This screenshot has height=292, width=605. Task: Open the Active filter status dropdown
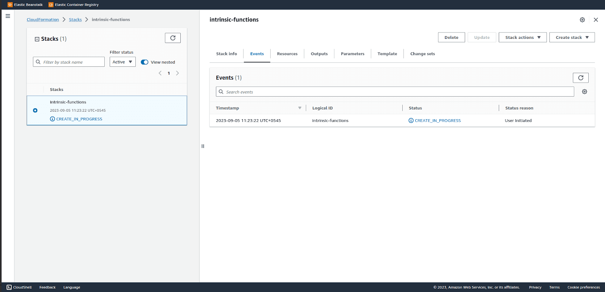coord(123,62)
